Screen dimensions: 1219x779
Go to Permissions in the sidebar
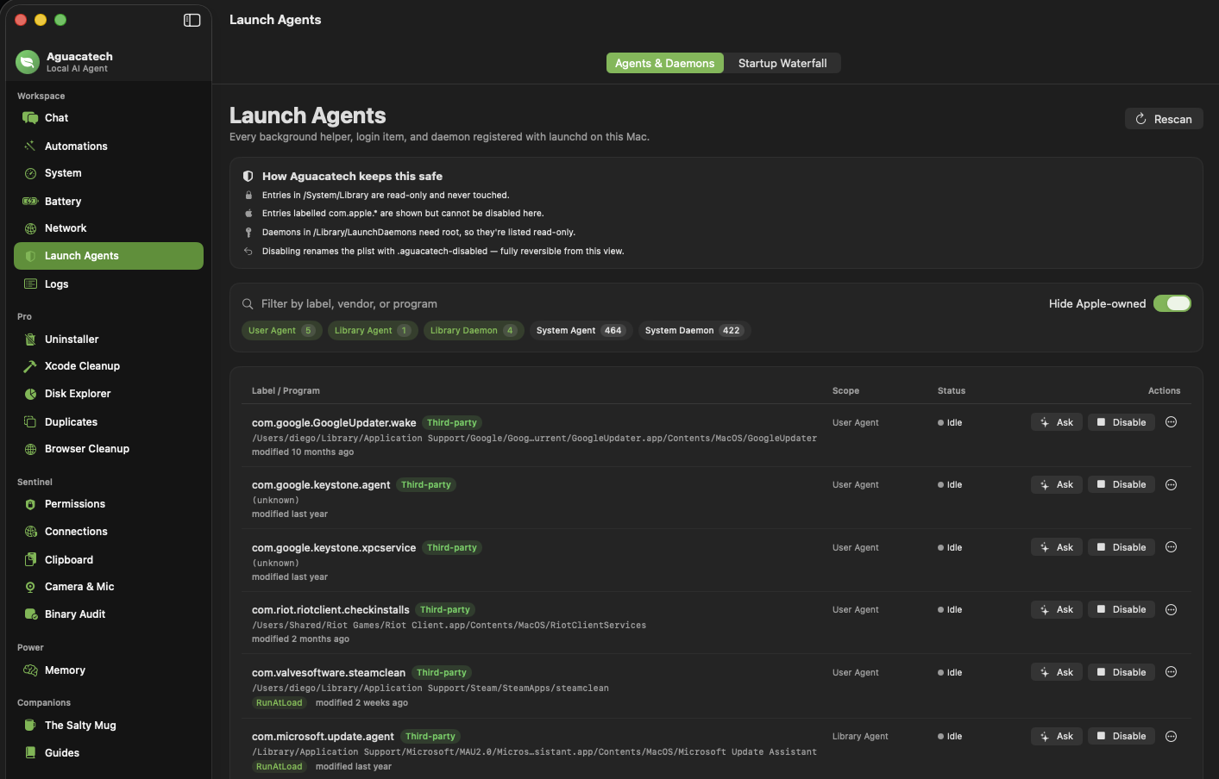[109, 504]
